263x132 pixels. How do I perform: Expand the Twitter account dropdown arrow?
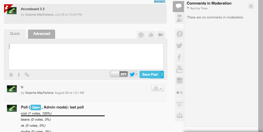coord(136,74)
